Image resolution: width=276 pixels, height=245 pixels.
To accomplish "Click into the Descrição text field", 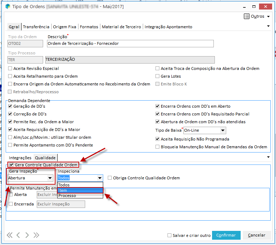I will click(130, 43).
